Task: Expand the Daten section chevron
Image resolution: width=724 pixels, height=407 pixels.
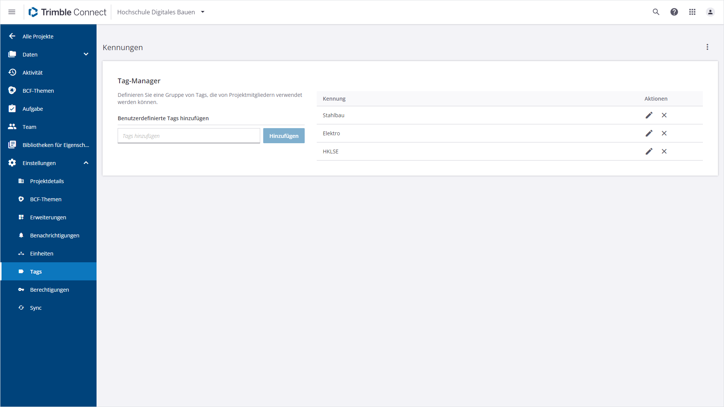Action: pos(86,54)
